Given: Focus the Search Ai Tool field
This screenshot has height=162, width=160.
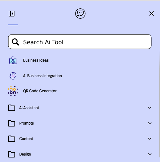Looking at the screenshot, I should (80, 42).
